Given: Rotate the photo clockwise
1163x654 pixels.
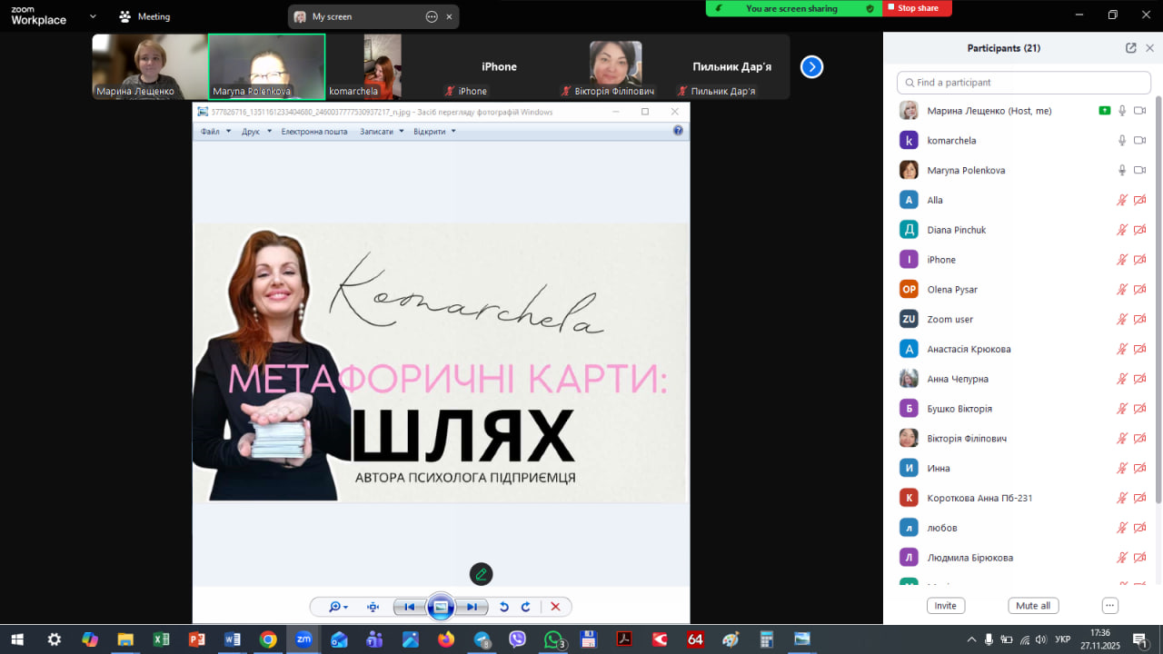Looking at the screenshot, I should [x=525, y=607].
